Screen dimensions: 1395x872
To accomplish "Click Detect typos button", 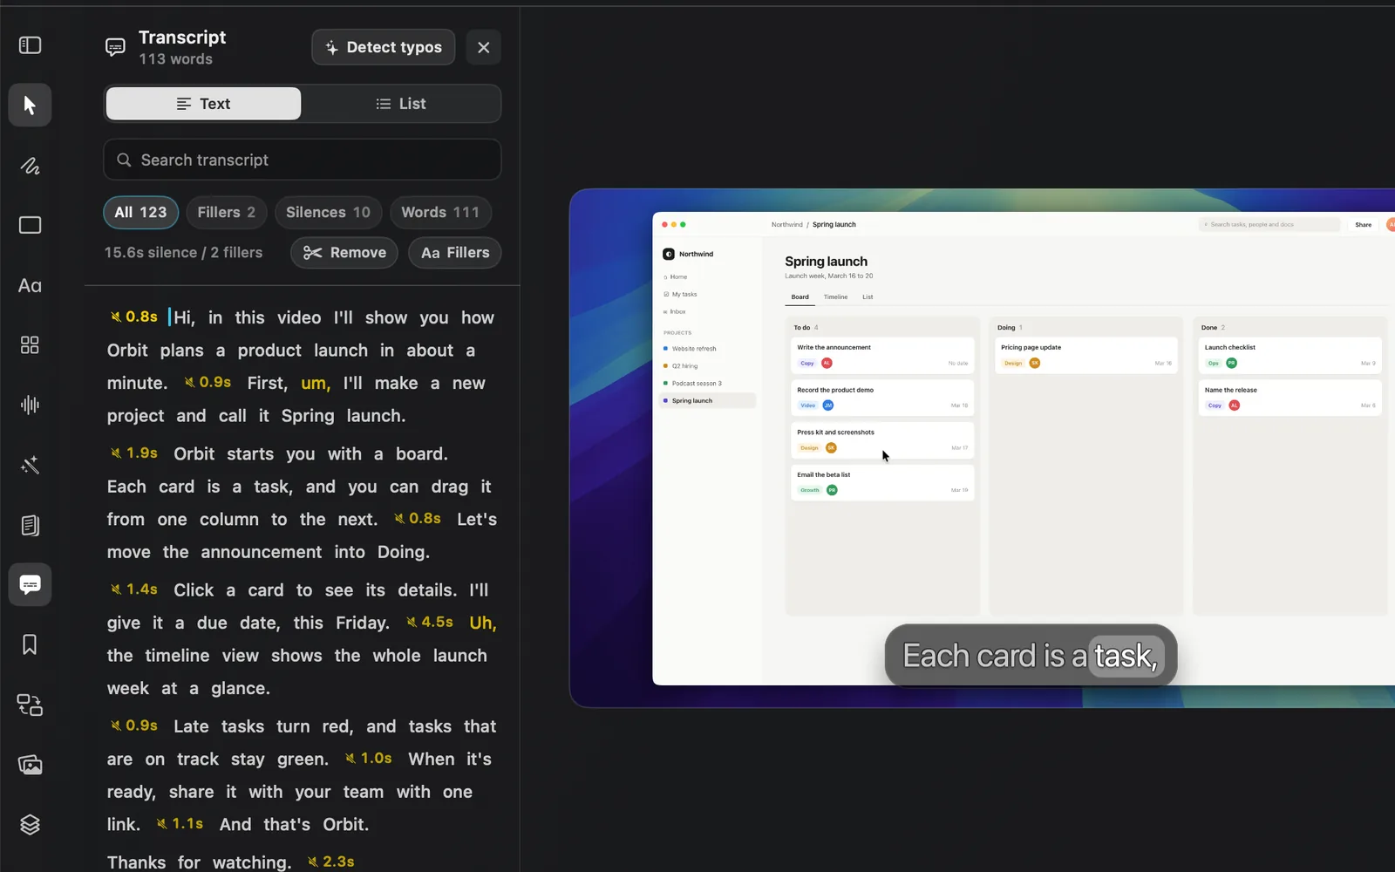I will [384, 47].
